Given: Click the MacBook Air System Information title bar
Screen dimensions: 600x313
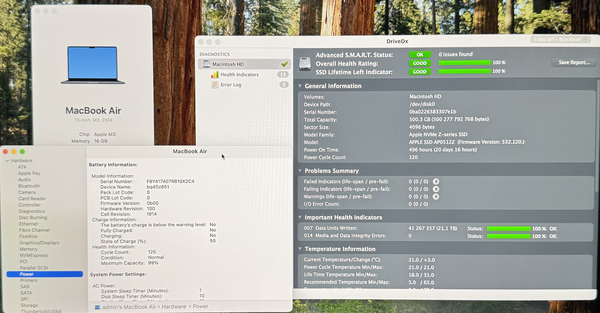Looking at the screenshot, I should (190, 151).
